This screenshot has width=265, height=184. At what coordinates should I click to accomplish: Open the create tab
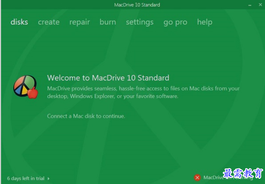(49, 22)
